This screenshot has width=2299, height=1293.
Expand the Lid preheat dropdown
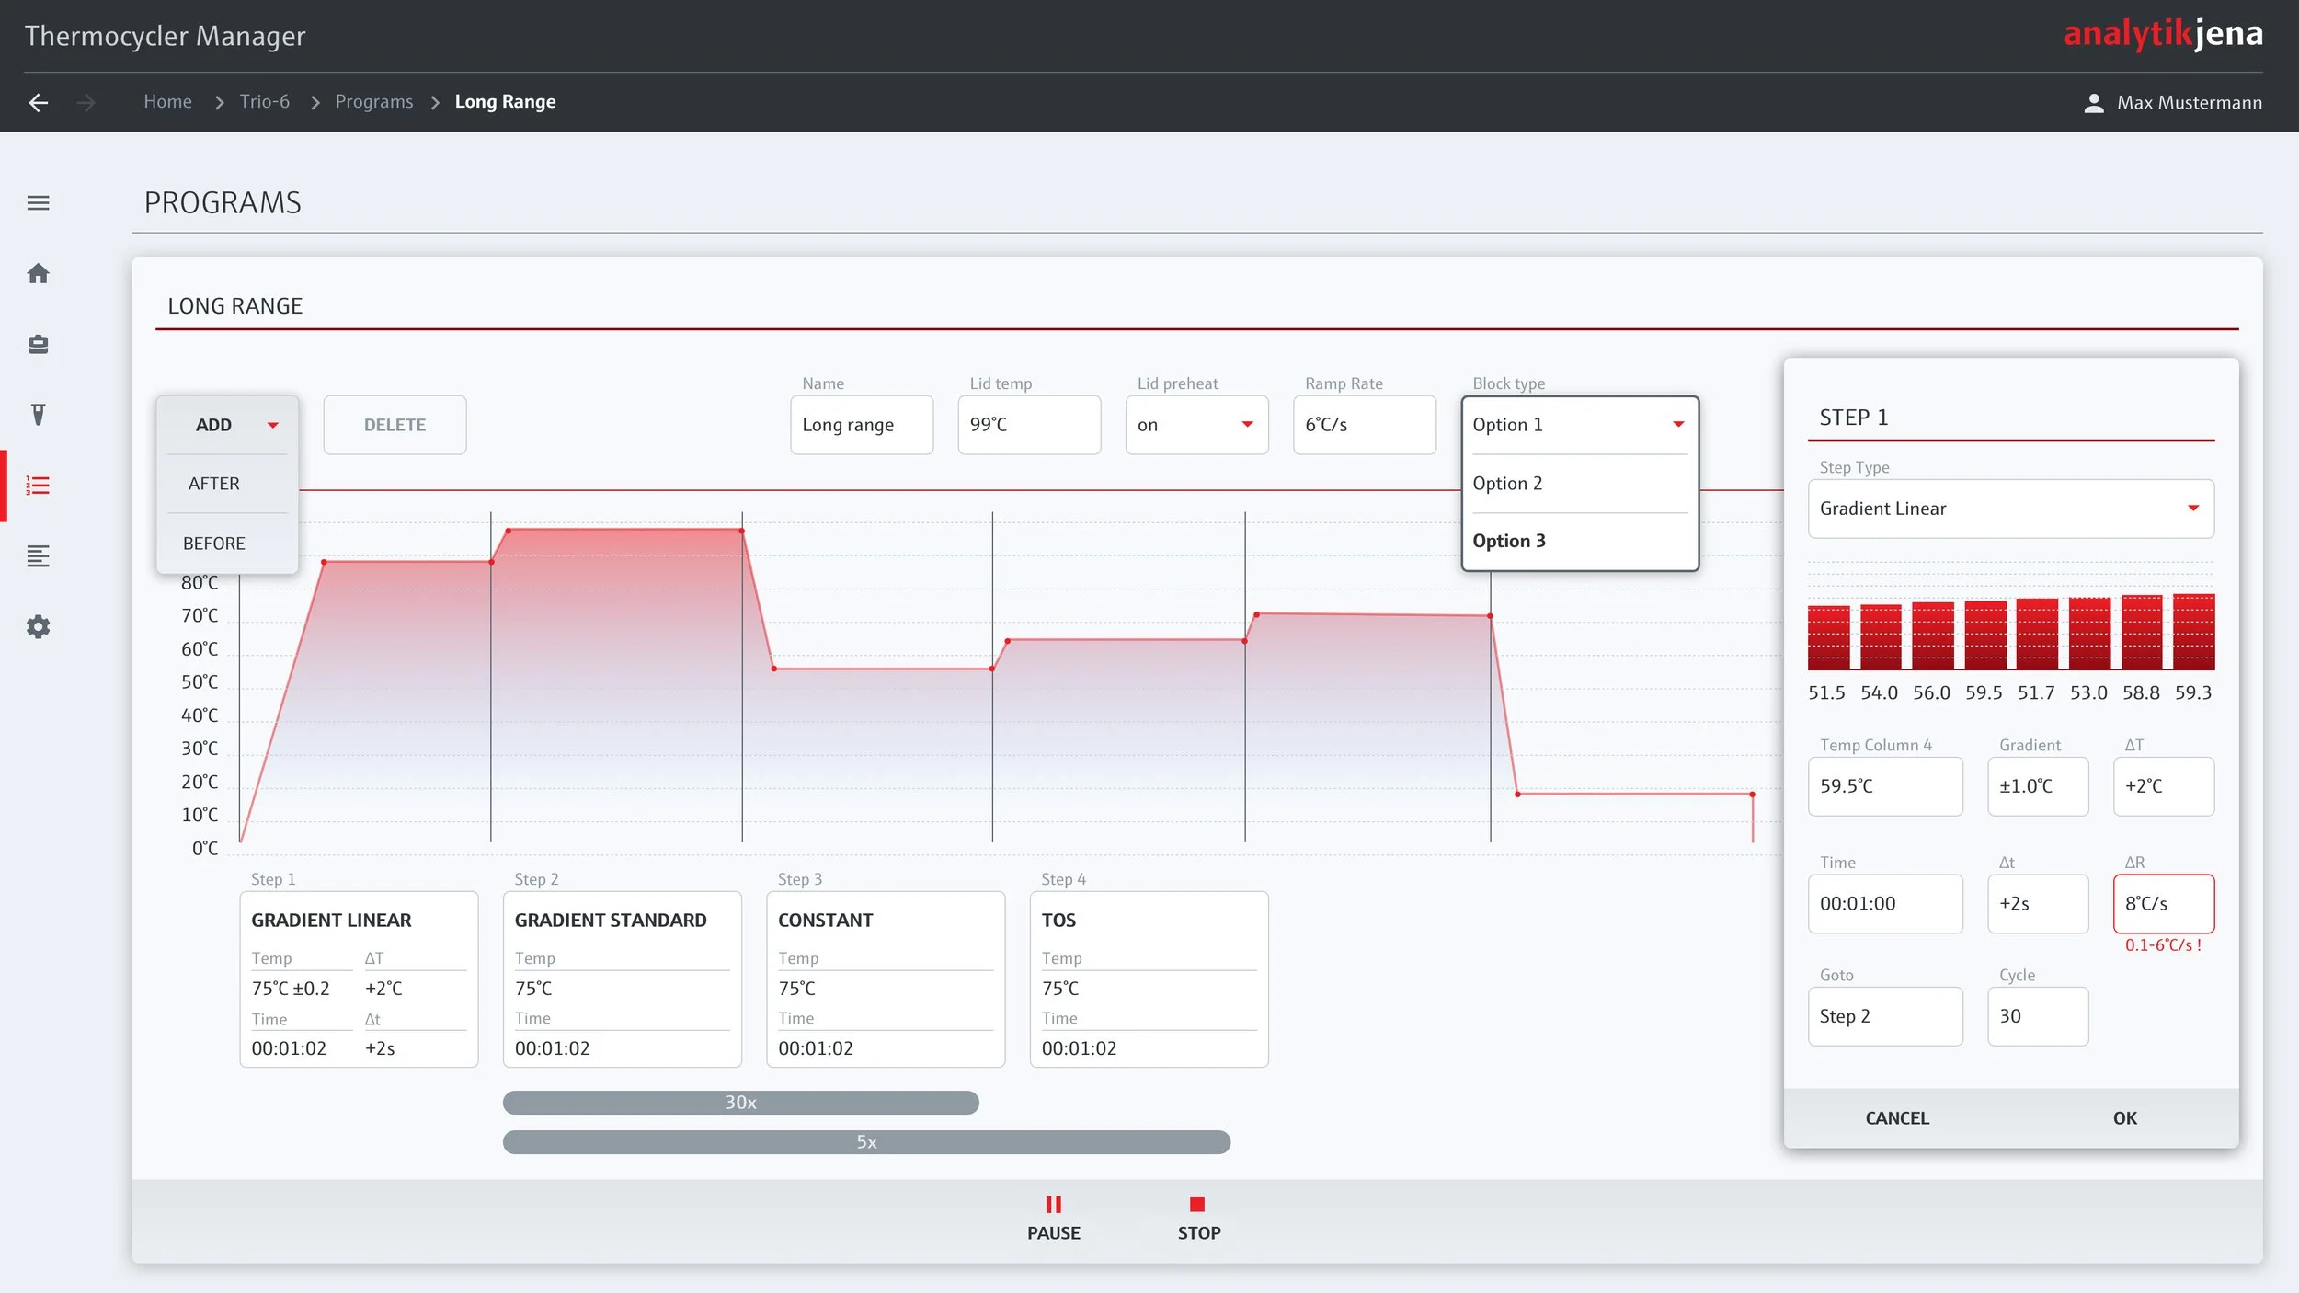coord(1196,425)
